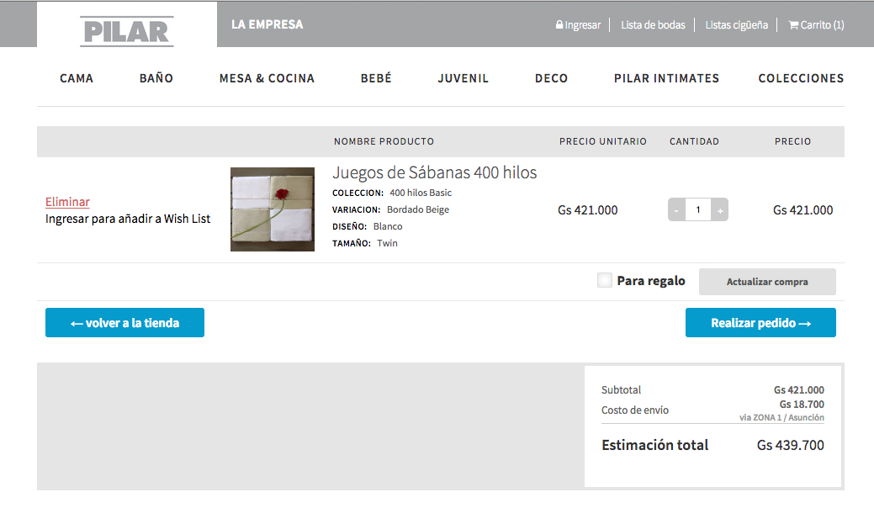Go to MESA & COCINA category

267,78
